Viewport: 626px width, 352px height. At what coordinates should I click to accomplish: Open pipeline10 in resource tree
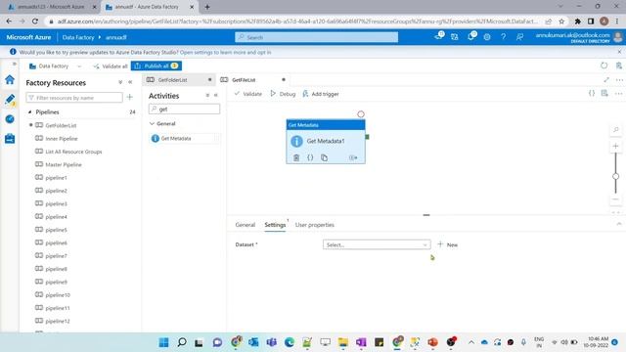pyautogui.click(x=58, y=295)
